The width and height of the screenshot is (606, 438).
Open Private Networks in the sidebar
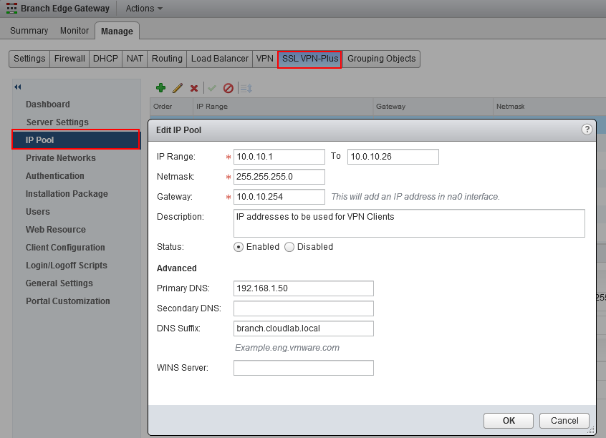[61, 158]
